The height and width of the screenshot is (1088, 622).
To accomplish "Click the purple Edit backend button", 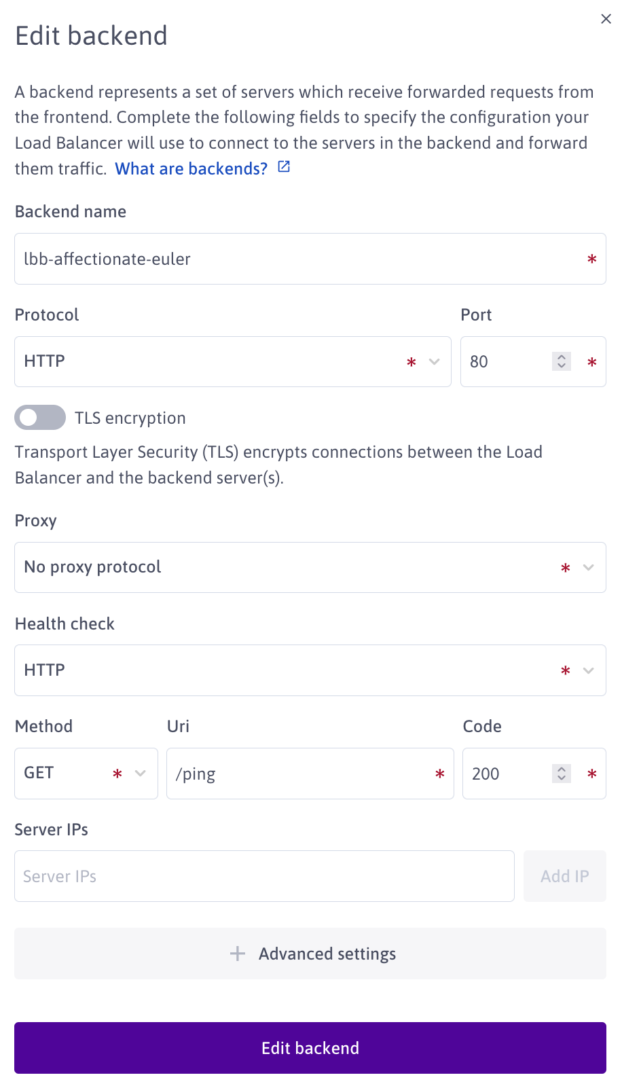I will pos(310,1048).
